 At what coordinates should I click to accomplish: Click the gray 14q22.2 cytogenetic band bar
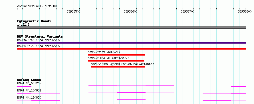[x=131, y=28]
